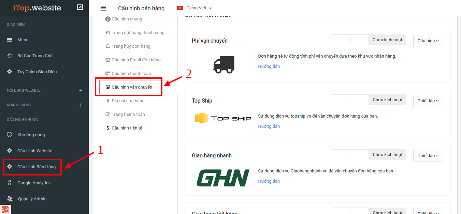Image resolution: width=461 pixels, height=214 pixels.
Task: Expand the Khách hàng section plus
Action: (x=81, y=105)
